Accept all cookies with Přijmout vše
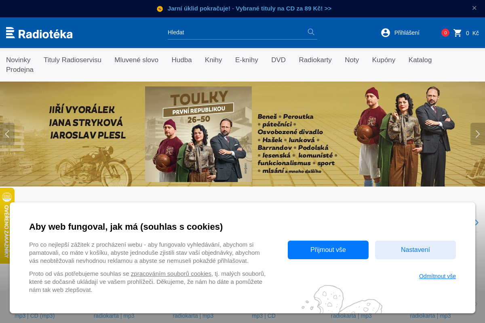 328,250
